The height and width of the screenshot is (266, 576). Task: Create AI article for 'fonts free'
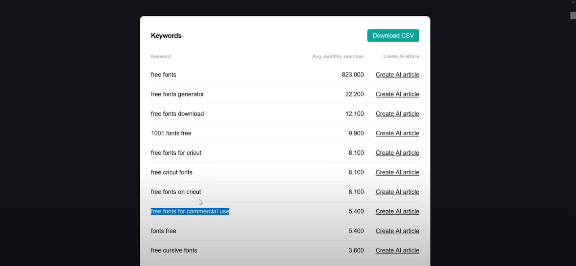pos(397,231)
